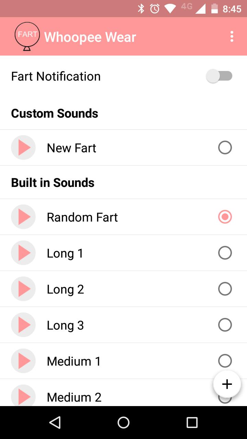Viewport: 247px width, 439px height.
Task: Play the Random Fart sound
Action: [23, 217]
